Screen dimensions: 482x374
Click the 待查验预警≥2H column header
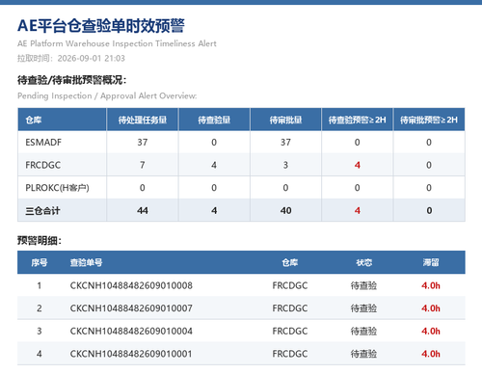(x=357, y=120)
